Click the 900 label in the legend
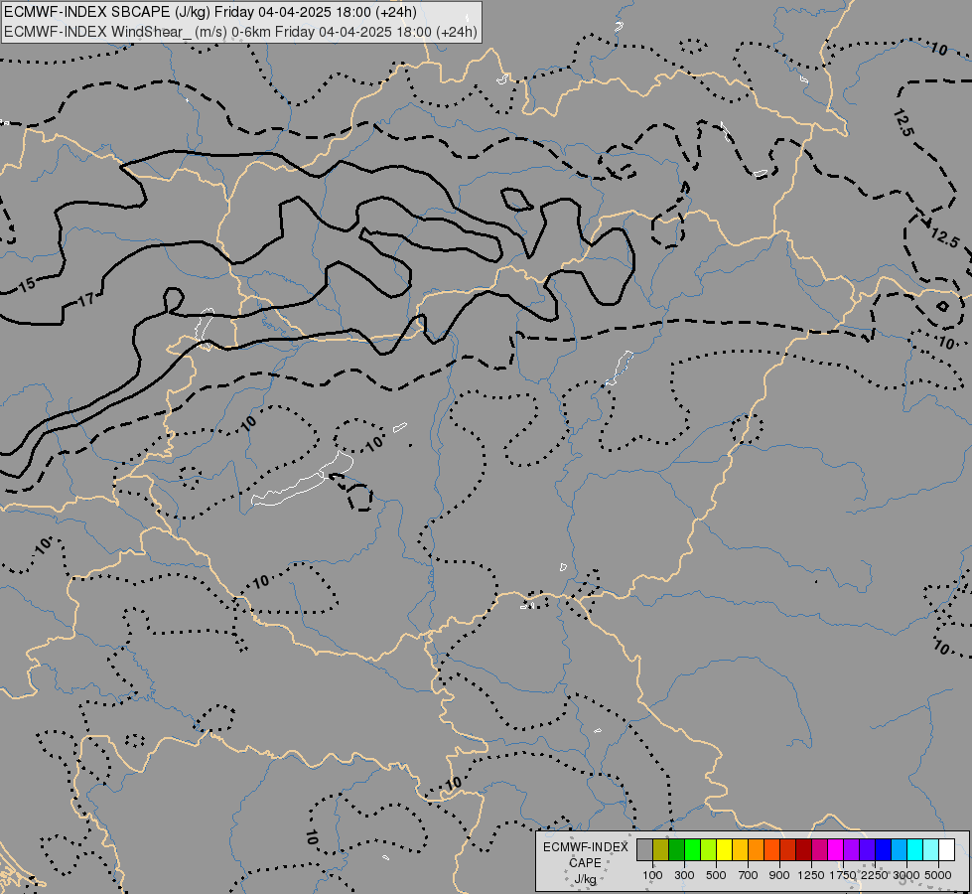The width and height of the screenshot is (972, 894). (779, 875)
